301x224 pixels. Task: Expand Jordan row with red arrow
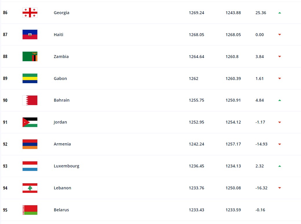click(280, 122)
